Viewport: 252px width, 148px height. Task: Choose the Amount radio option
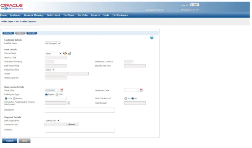coord(14,98)
